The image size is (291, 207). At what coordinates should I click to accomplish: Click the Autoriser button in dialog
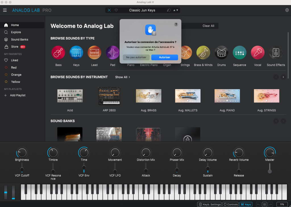tap(165, 58)
